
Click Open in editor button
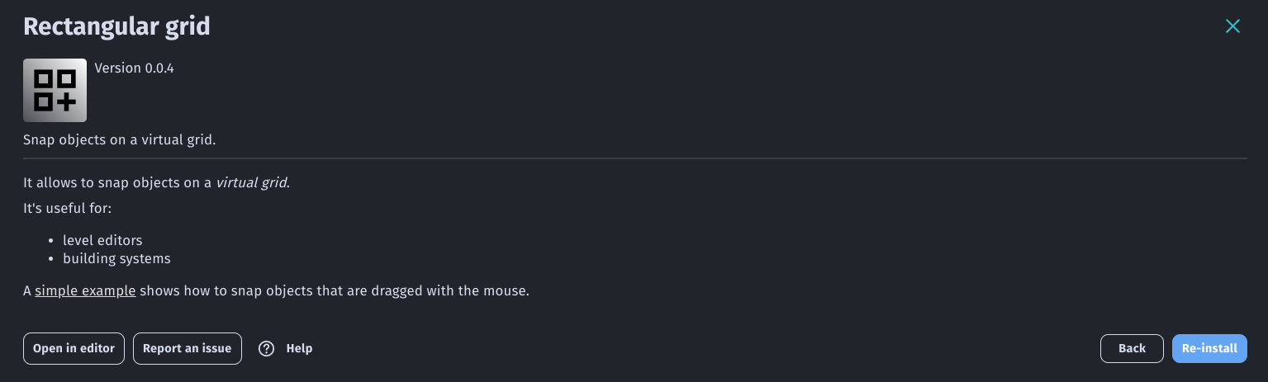click(74, 348)
